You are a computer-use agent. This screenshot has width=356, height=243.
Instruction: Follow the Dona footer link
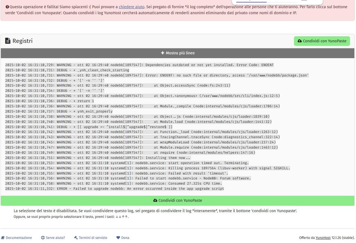[x=125, y=238]
